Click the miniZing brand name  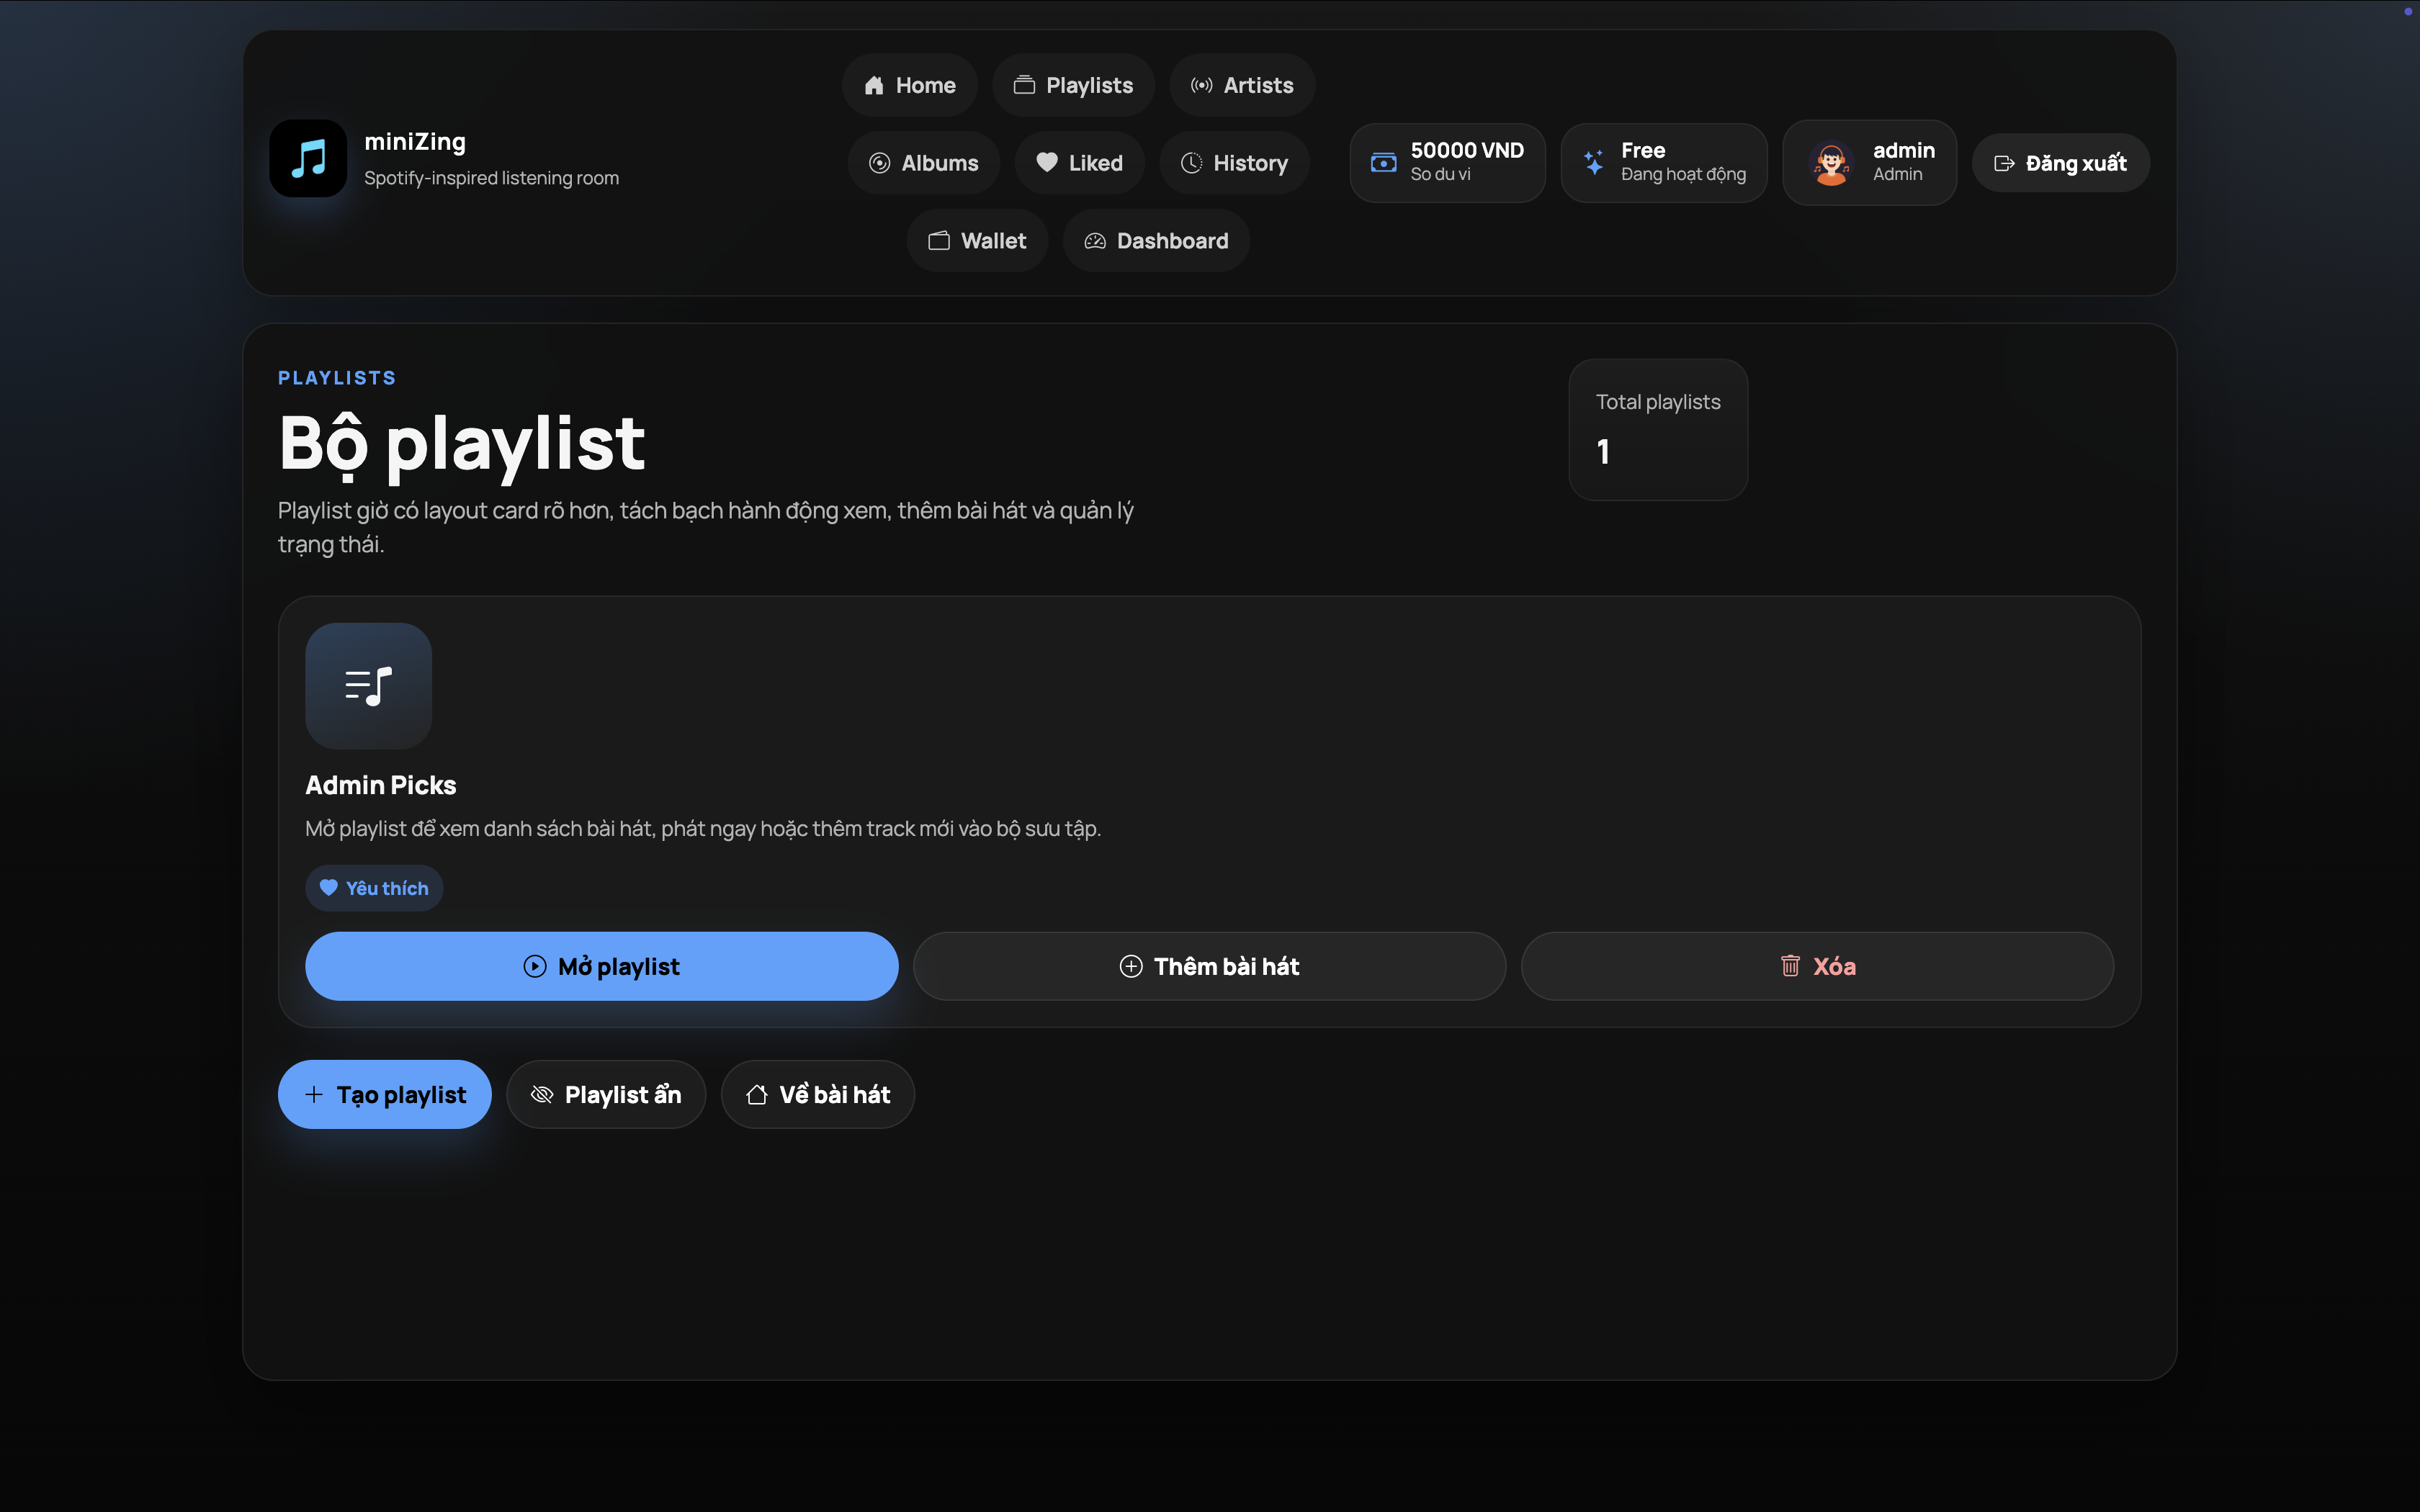coord(415,142)
